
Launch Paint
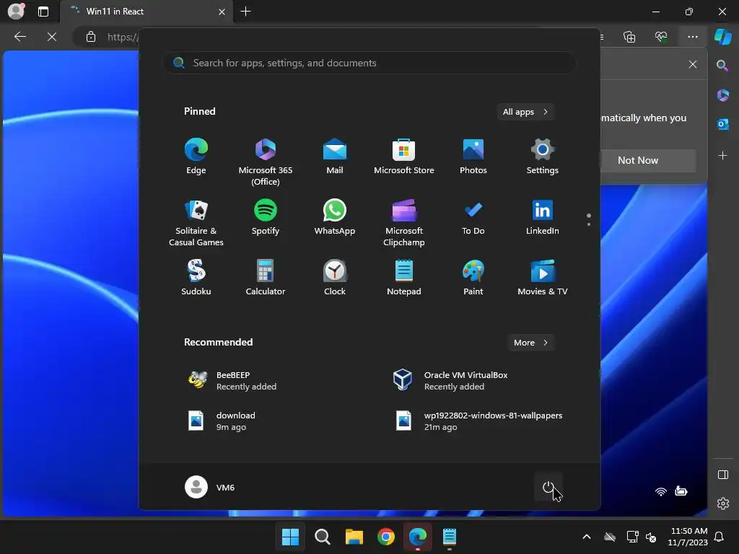tap(473, 278)
